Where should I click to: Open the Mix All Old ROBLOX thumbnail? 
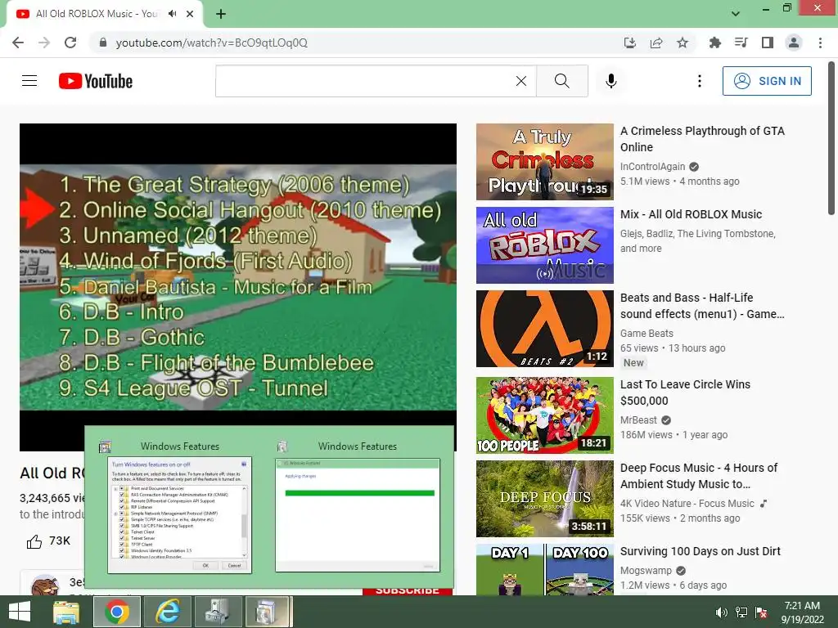[544, 245]
